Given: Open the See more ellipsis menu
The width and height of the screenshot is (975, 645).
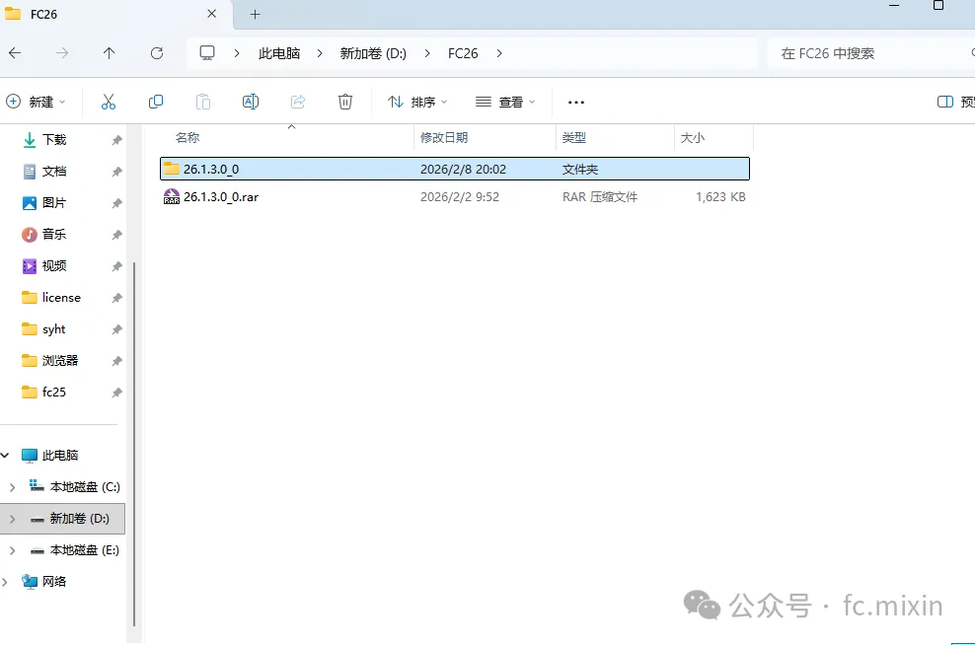Looking at the screenshot, I should tap(576, 102).
